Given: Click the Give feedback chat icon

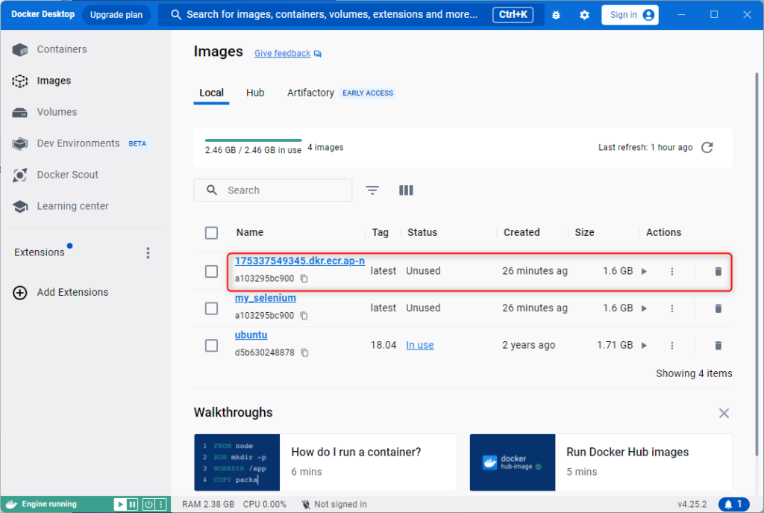Looking at the screenshot, I should [x=318, y=54].
